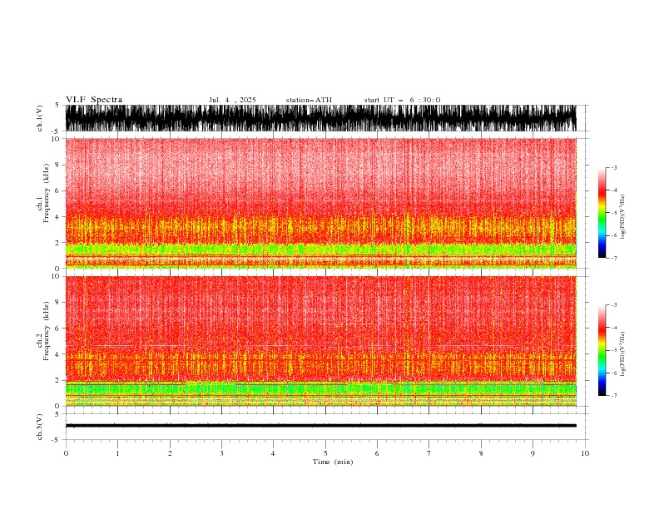Click the ch.1 spectrogram panel
659x509 pixels.
[320, 203]
